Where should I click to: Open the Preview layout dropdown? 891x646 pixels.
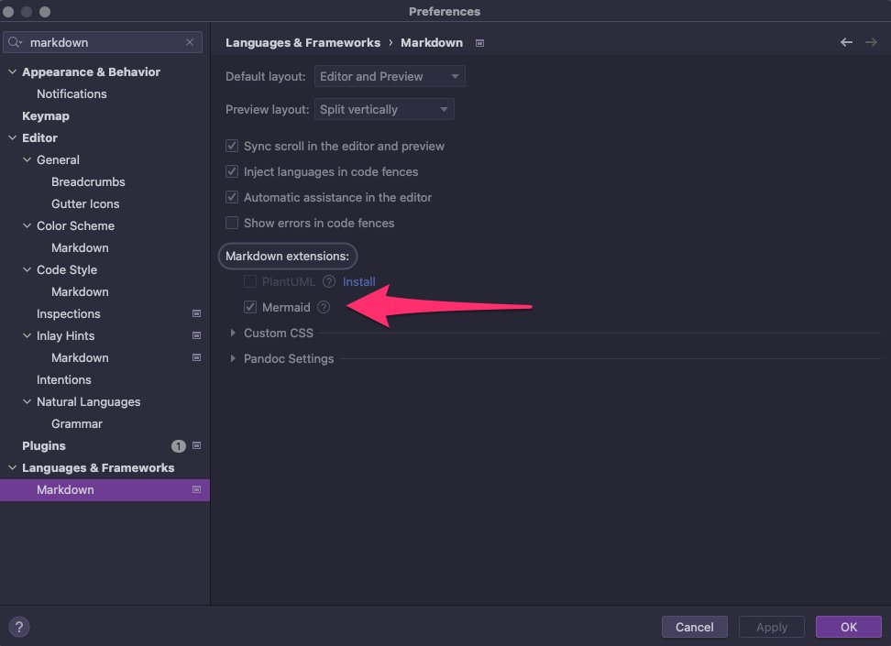point(384,109)
